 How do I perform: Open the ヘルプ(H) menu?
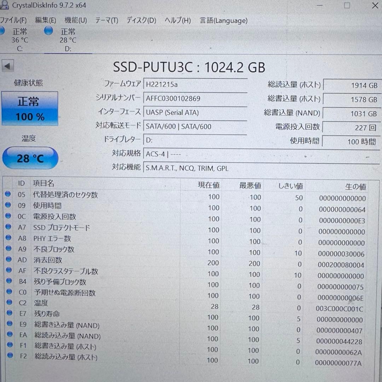(x=178, y=21)
